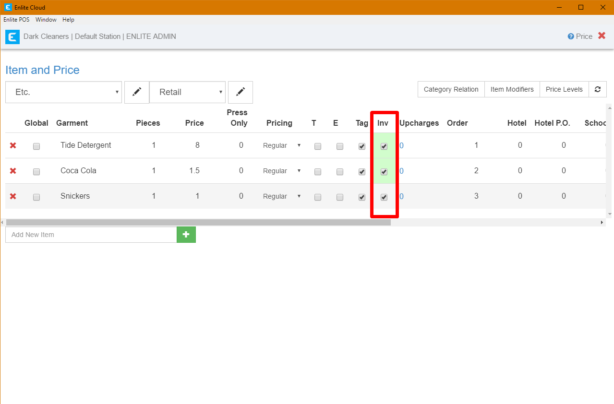Open Pricing dropdown for Tide Detergent
614x404 pixels.
(282, 145)
